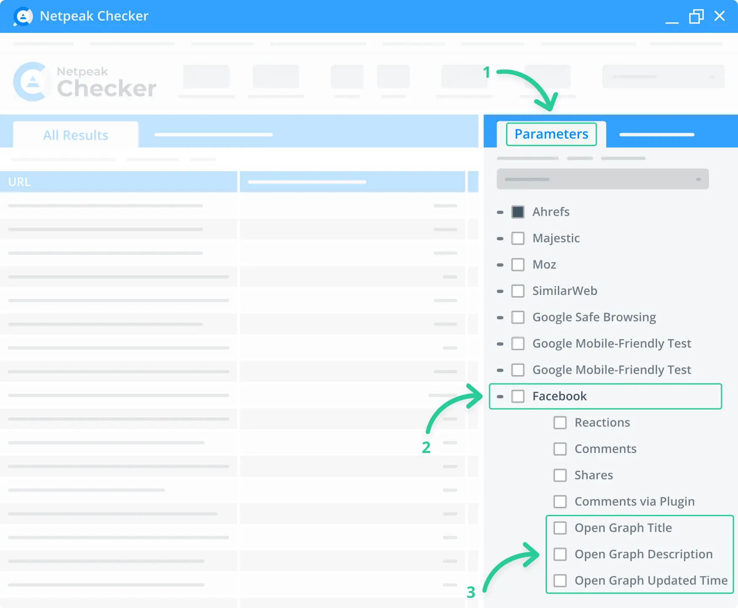Restore down the Netpeak Checker window

coord(696,16)
